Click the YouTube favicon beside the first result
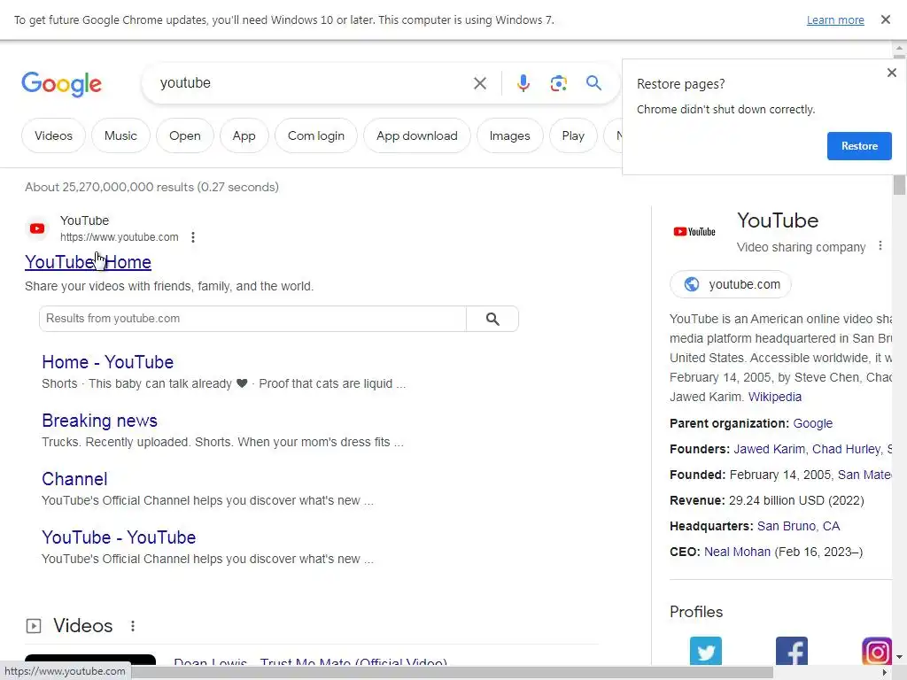This screenshot has width=907, height=680. 37,228
